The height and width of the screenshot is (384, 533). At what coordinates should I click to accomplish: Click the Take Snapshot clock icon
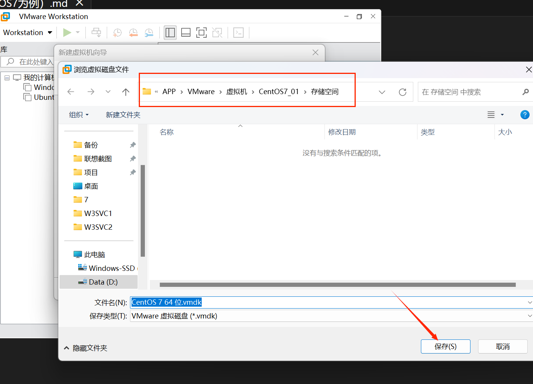tap(117, 33)
